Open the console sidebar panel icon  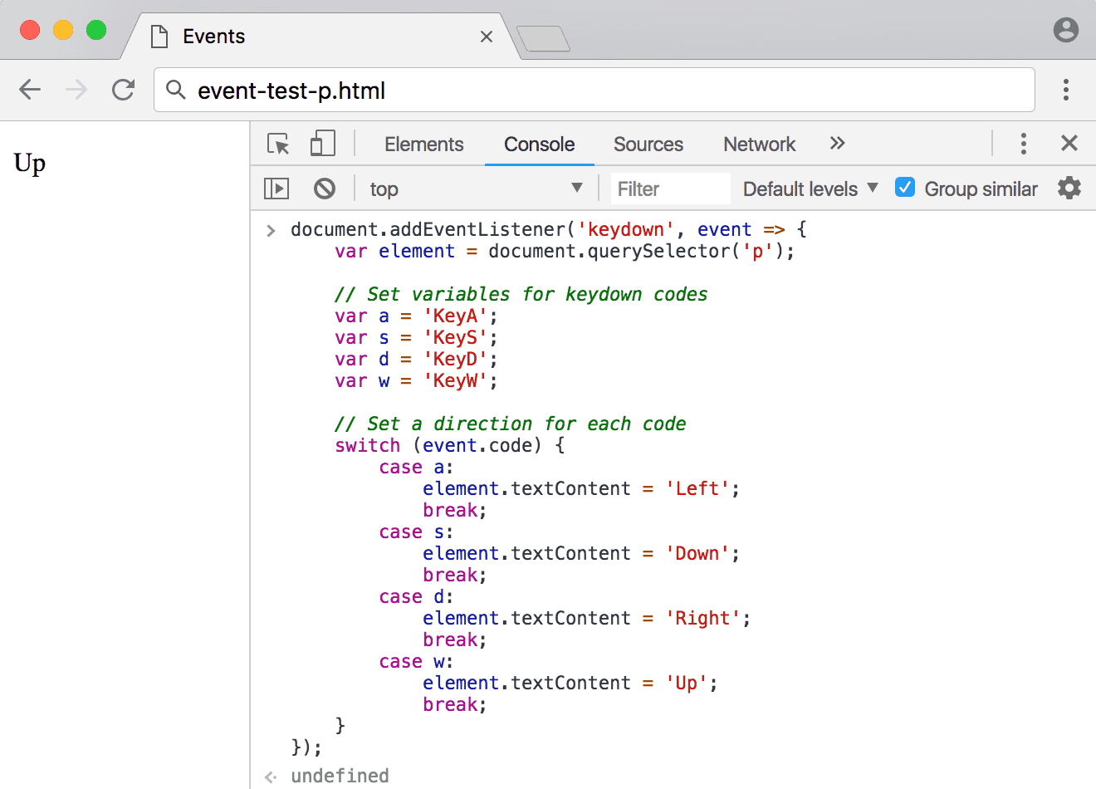(x=276, y=188)
